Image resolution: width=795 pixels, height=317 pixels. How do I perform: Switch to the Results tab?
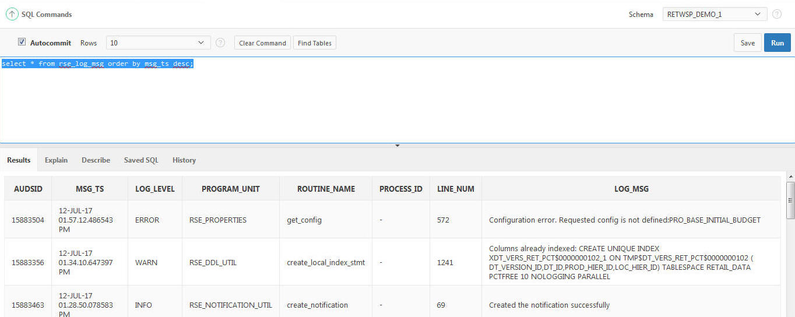[19, 160]
